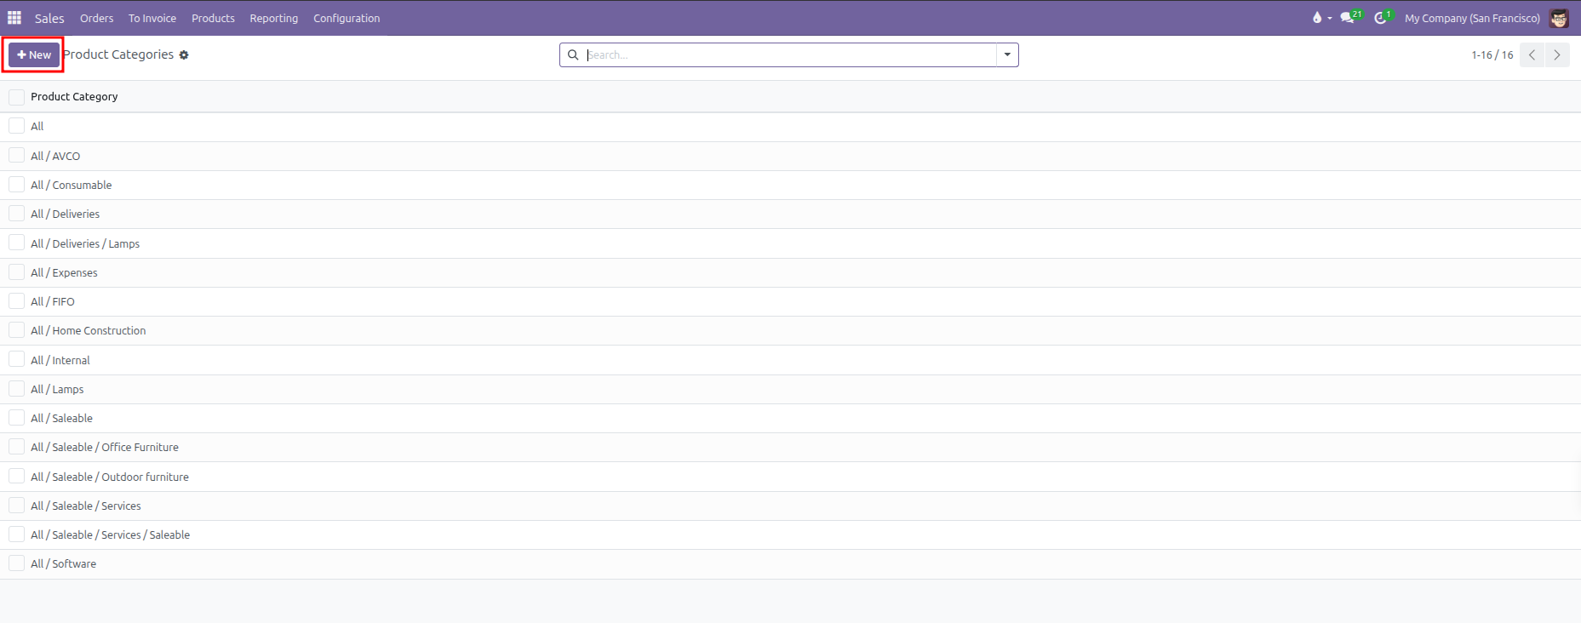Image resolution: width=1581 pixels, height=623 pixels.
Task: Check the All / Lamps row checkbox
Action: coord(16,388)
